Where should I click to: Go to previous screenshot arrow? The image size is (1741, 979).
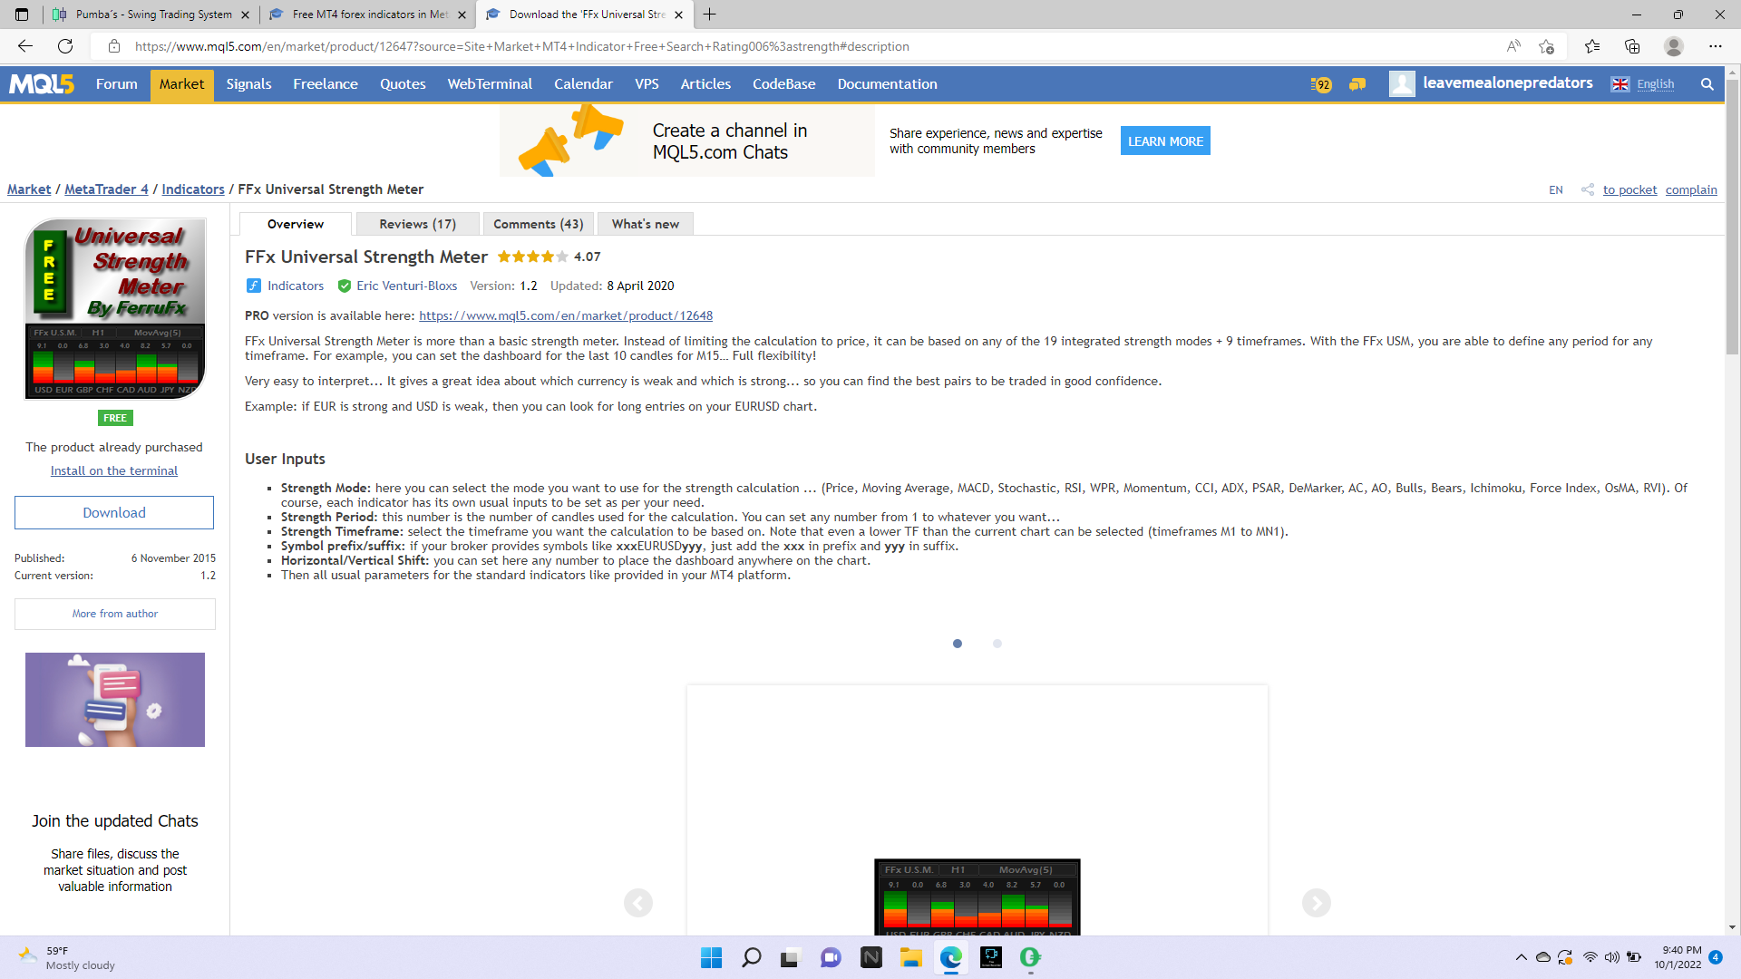(638, 903)
